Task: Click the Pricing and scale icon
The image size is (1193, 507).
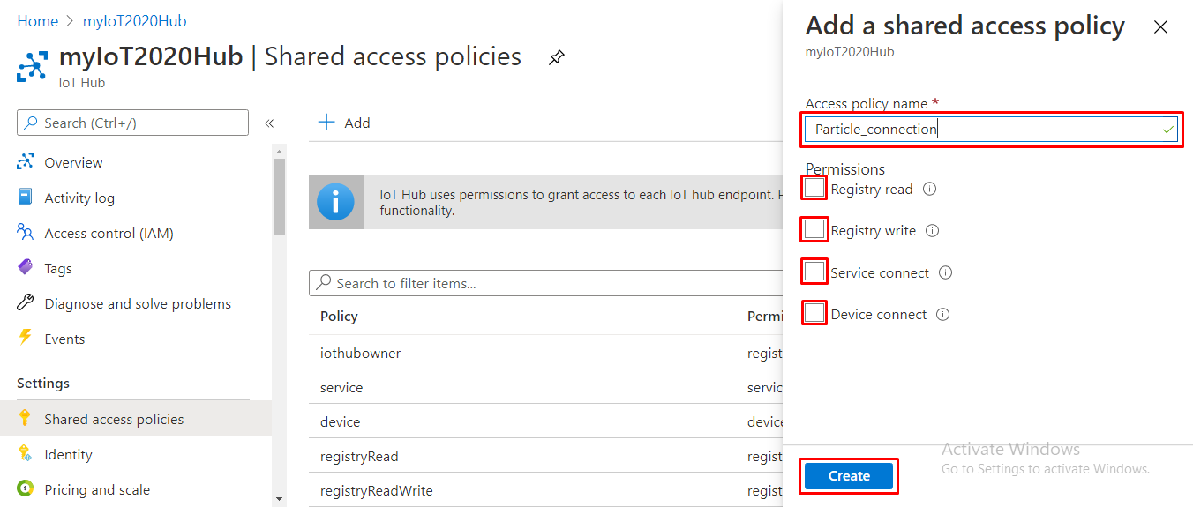Action: (26, 489)
